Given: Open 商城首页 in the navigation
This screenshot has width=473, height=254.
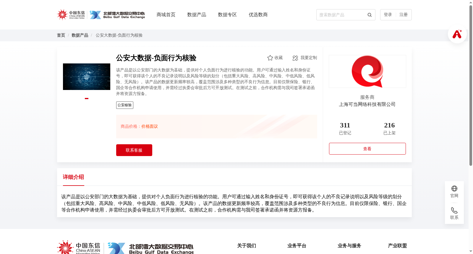Looking at the screenshot, I should pyautogui.click(x=166, y=15).
